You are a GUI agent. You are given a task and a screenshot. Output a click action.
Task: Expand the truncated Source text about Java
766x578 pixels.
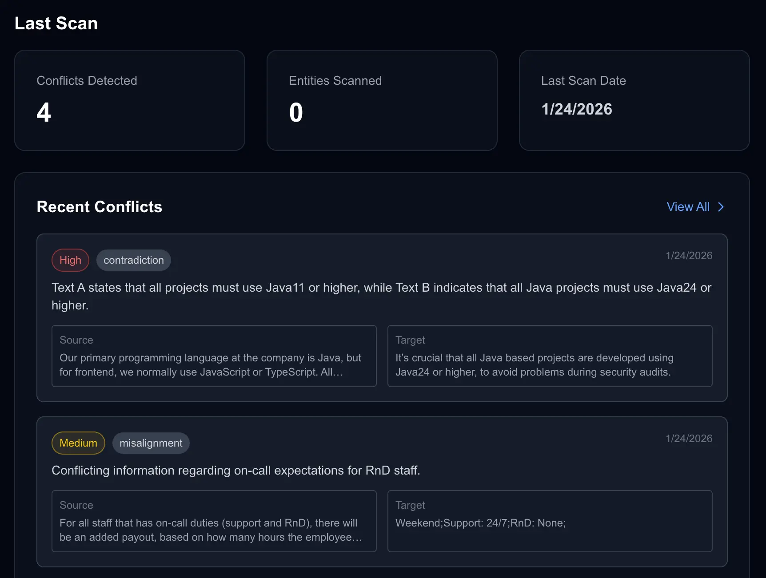(214, 365)
